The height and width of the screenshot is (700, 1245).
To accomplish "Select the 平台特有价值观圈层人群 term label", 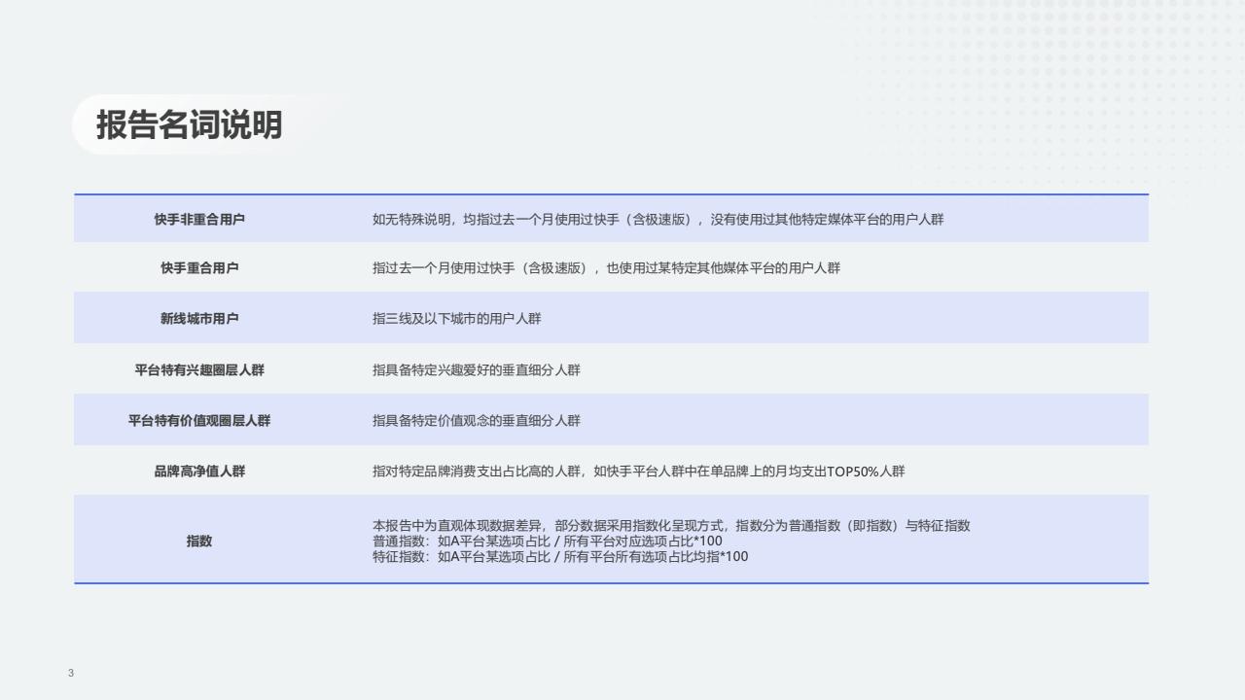I will 199,421.
